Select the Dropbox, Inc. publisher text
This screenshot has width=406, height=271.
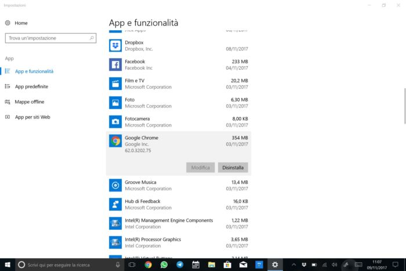(139, 49)
